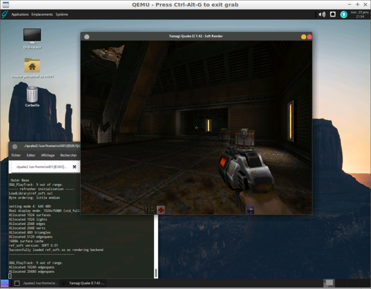Click the health cross HUD icon
371x289 pixels.
point(161,210)
